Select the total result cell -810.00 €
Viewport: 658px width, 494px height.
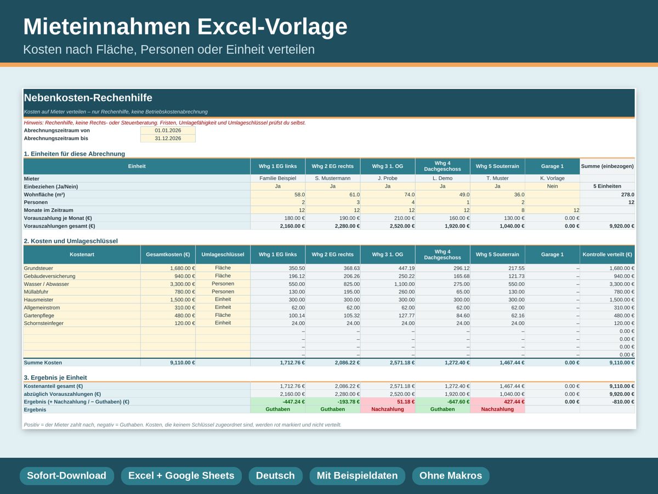[607, 402]
